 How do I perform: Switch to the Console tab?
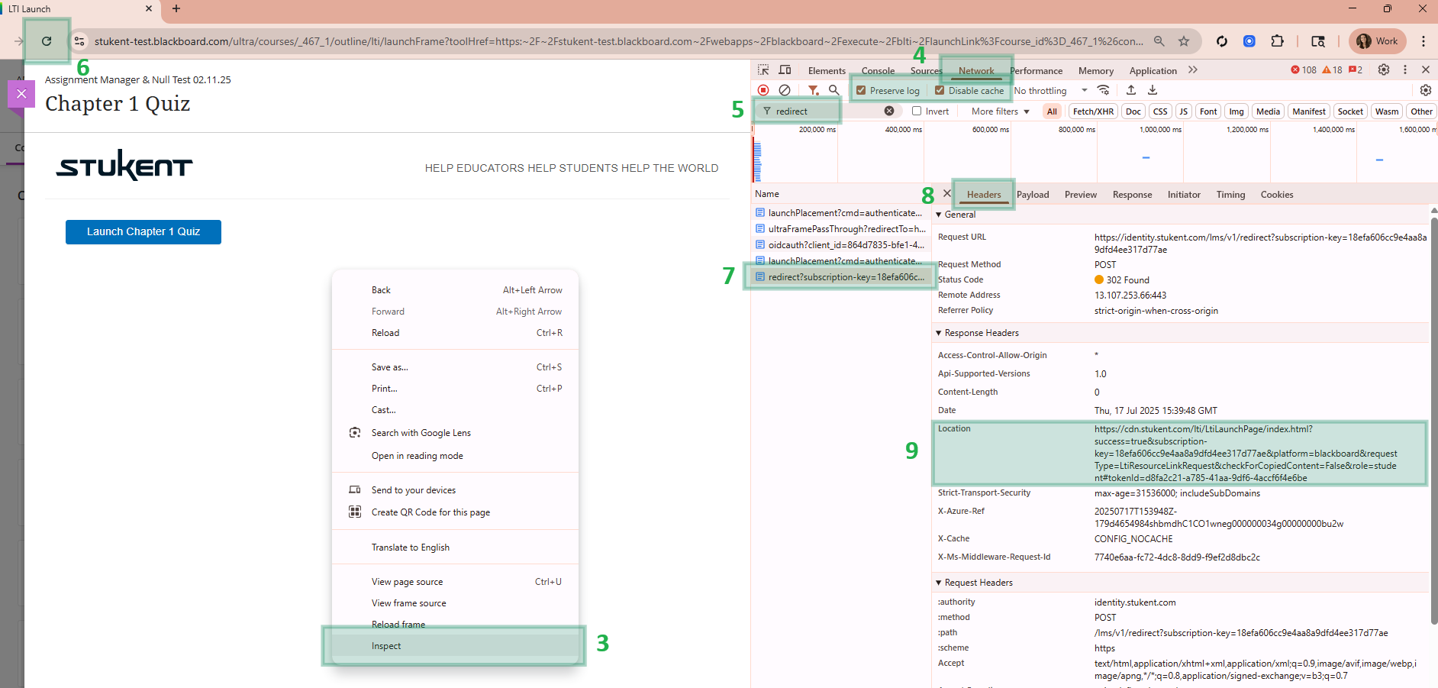click(878, 70)
